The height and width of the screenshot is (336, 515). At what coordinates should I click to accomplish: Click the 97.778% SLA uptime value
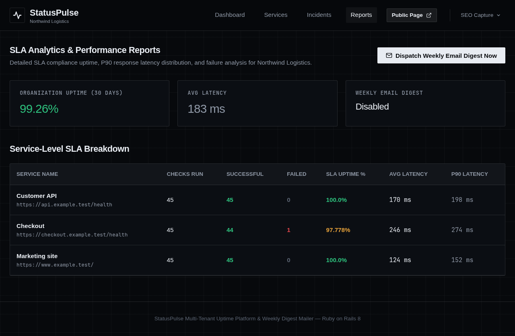[x=338, y=230]
